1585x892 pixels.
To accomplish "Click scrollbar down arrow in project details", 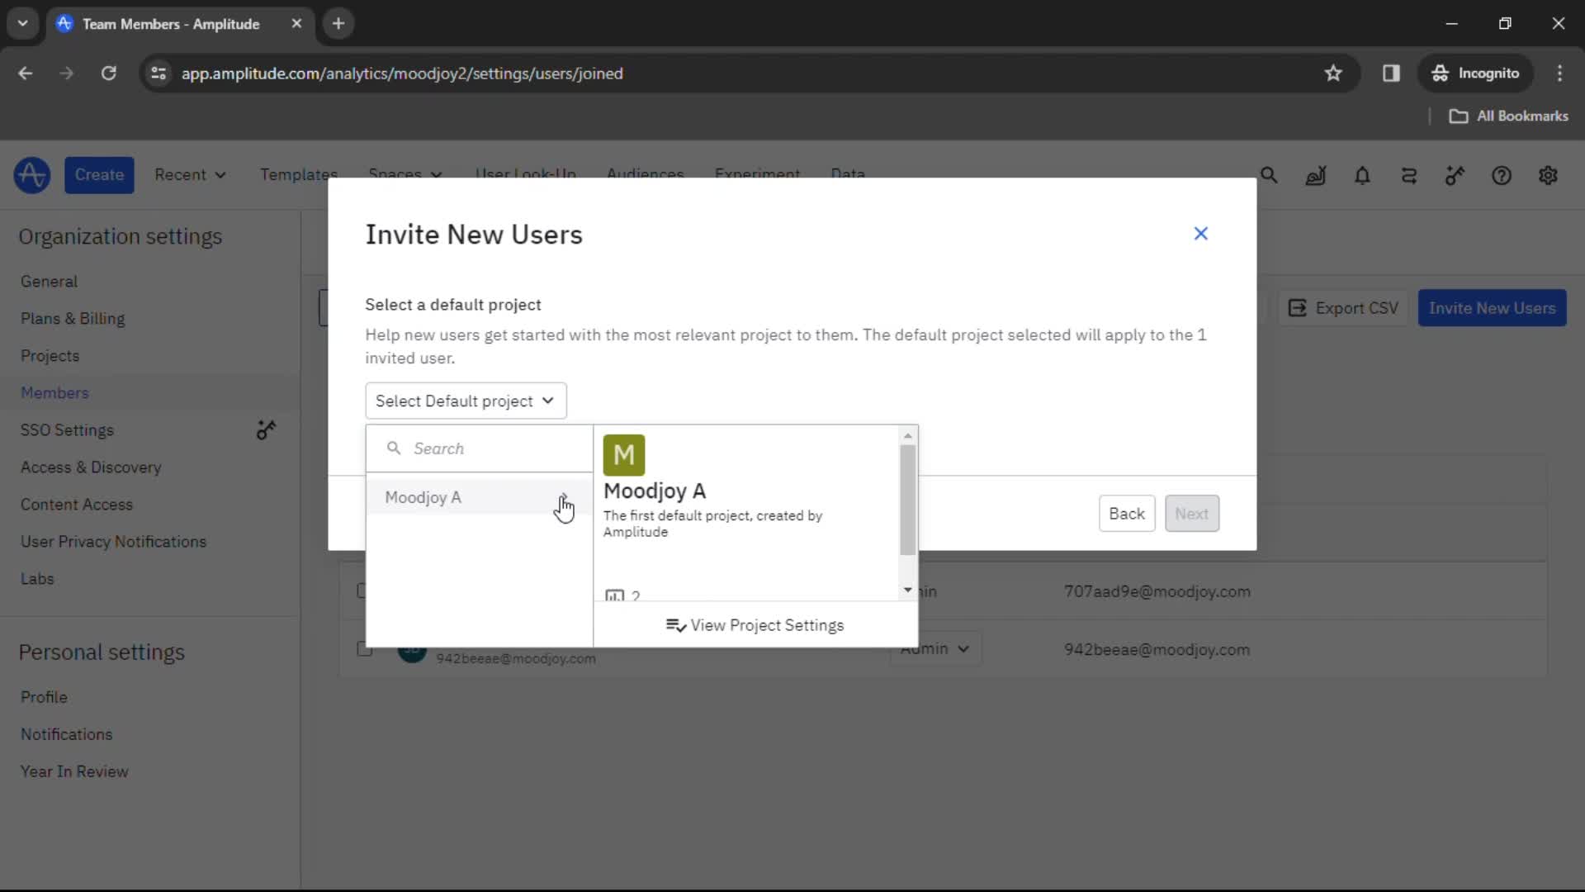I will (x=908, y=590).
